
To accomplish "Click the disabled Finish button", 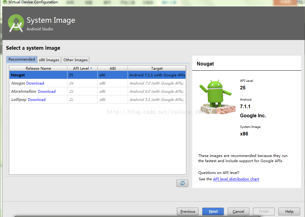I will (264, 211).
